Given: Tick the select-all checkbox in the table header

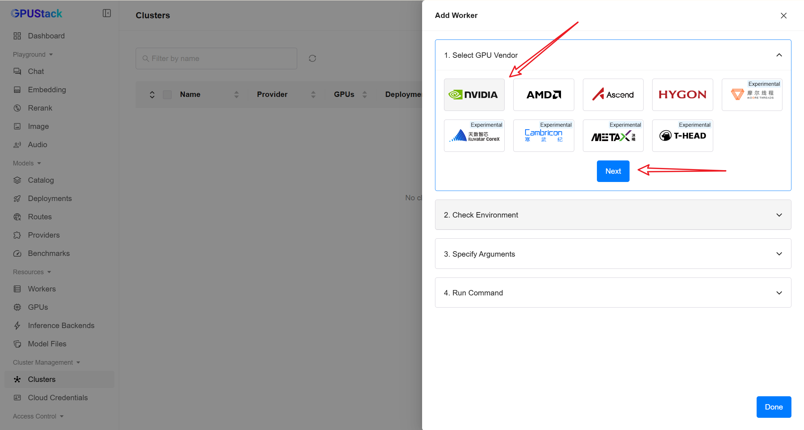Looking at the screenshot, I should (167, 94).
